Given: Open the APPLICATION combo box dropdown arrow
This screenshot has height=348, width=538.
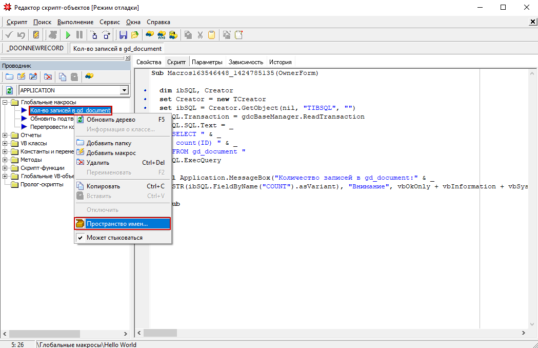Looking at the screenshot, I should [x=124, y=90].
